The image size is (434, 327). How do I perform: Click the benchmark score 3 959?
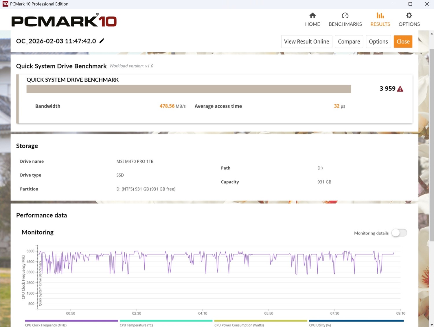point(387,89)
